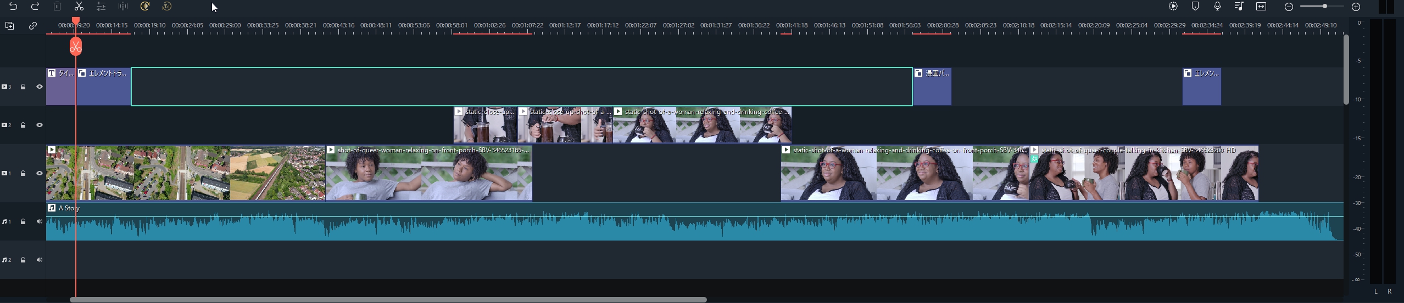Click the timeline zoom slider handle

(x=1324, y=6)
